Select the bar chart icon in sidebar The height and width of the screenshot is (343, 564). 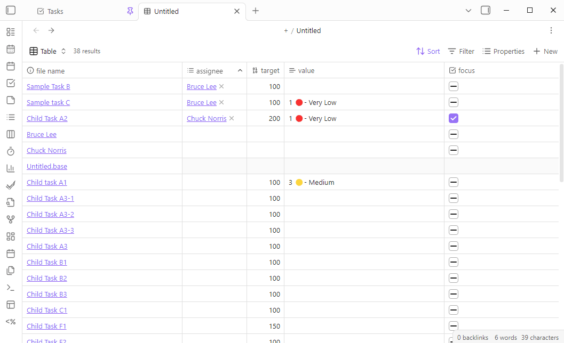pos(11,168)
